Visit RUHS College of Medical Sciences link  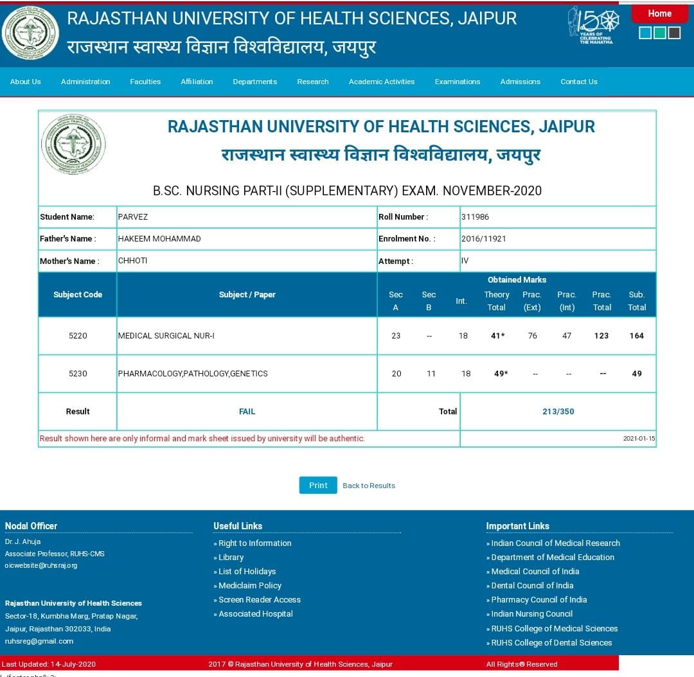point(554,628)
